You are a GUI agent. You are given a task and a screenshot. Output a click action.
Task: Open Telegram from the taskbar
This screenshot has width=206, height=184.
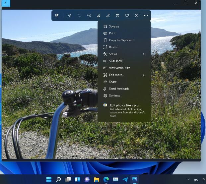(125, 180)
